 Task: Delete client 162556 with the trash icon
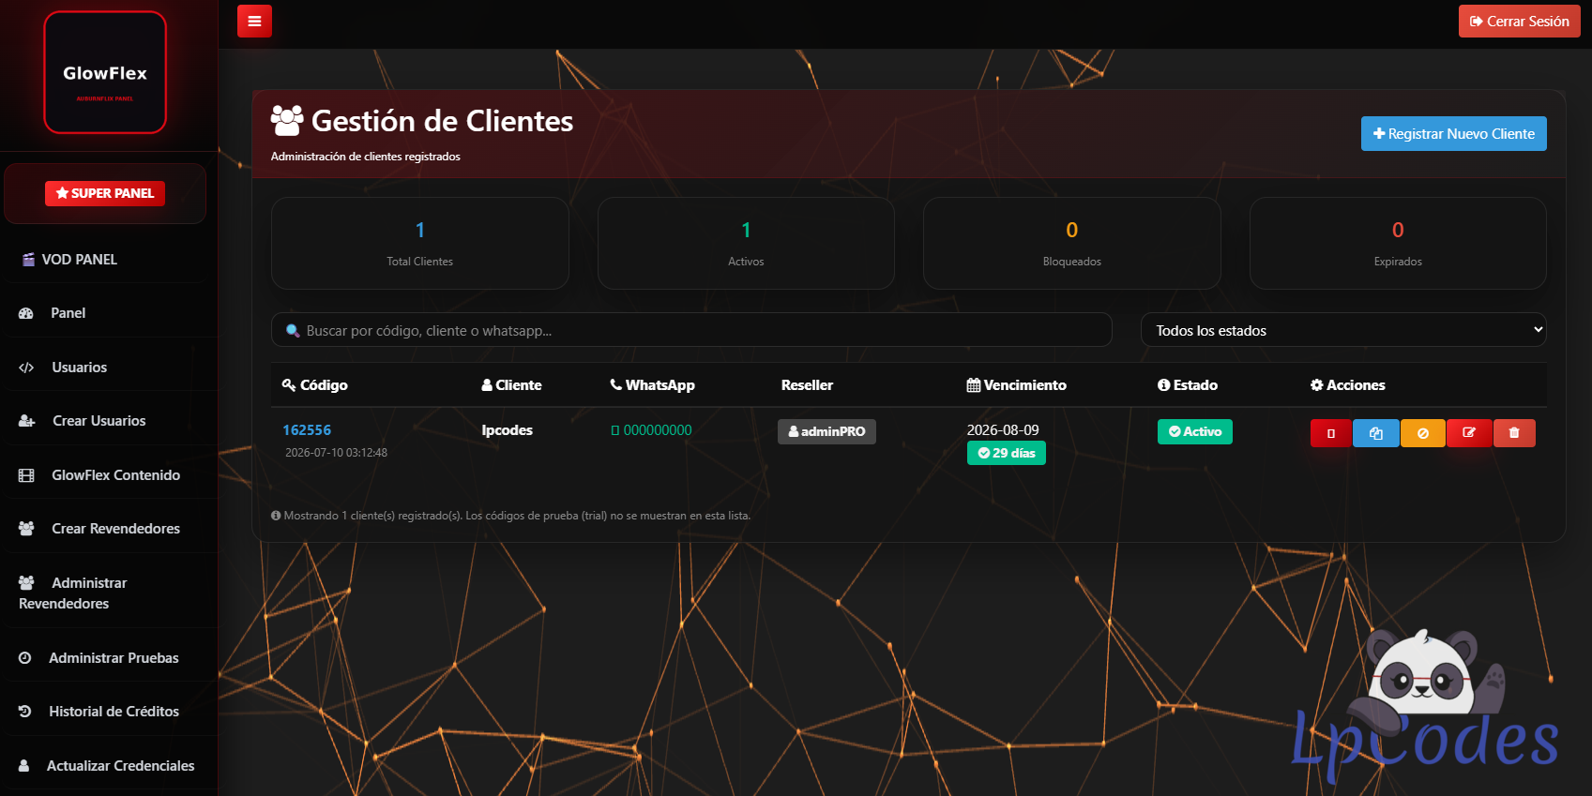point(1514,433)
